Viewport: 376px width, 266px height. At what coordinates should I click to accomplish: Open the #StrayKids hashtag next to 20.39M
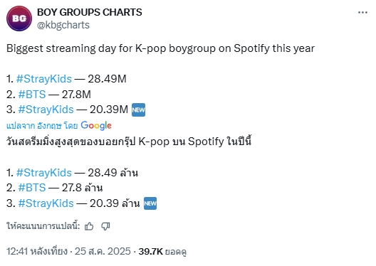(x=46, y=110)
